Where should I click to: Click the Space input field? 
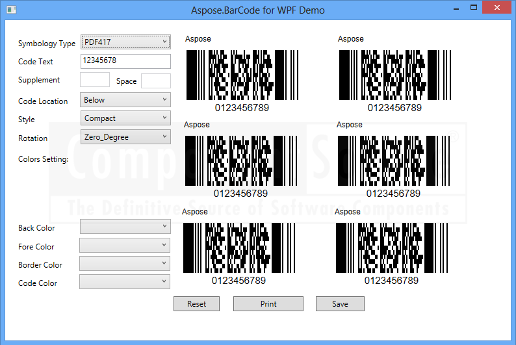click(156, 81)
